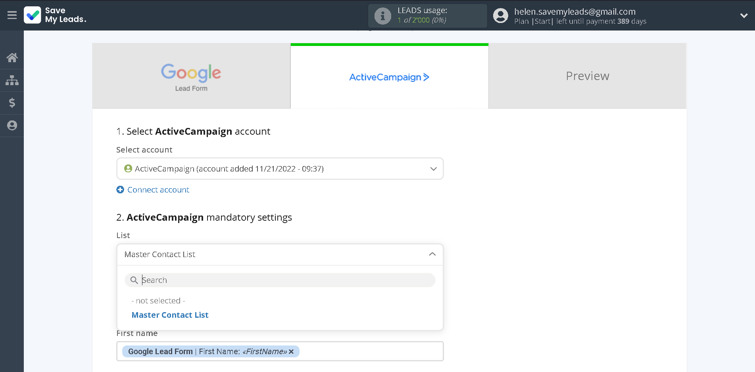Open the profile icon in sidebar

[x=12, y=126]
